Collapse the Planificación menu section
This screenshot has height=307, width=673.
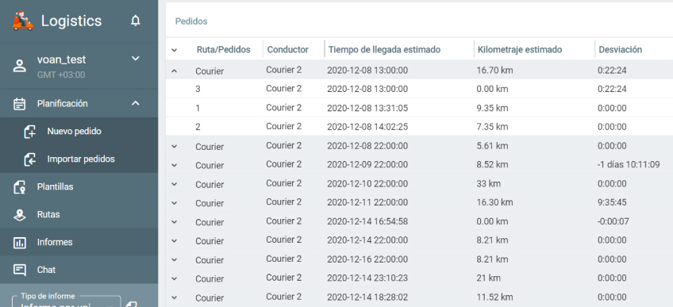pos(135,103)
